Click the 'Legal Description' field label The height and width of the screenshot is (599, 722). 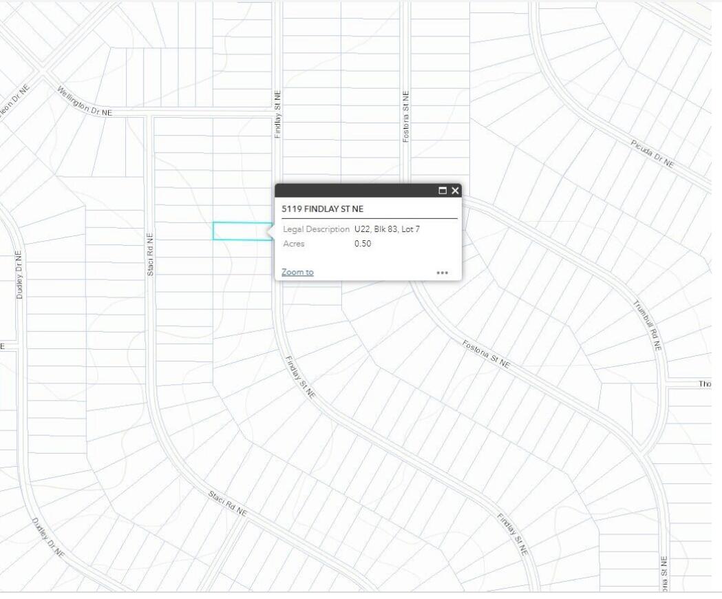coord(317,229)
